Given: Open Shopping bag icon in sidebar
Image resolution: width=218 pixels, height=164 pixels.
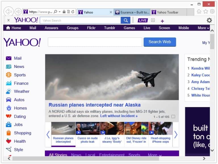Looking at the screenshot, I should point(9,133).
